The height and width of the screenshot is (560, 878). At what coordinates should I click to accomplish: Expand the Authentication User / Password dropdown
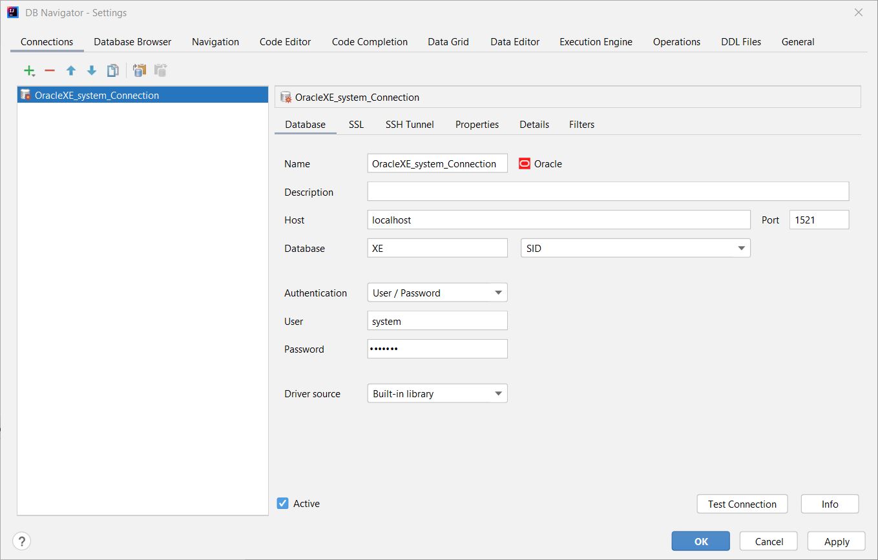437,293
